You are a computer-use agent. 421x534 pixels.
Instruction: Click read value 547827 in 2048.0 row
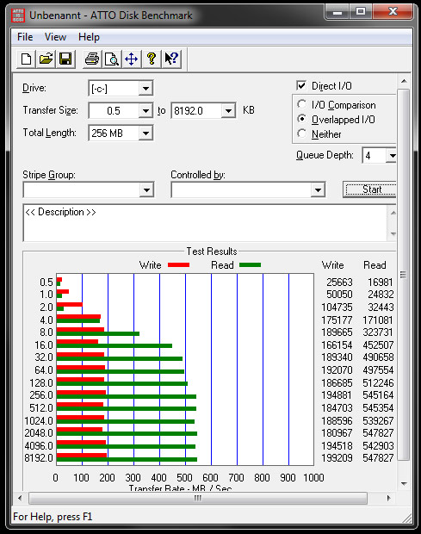pos(378,433)
